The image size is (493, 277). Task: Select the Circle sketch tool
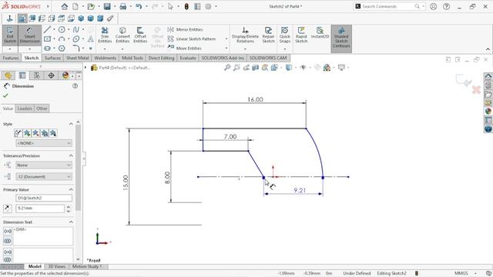point(62,29)
